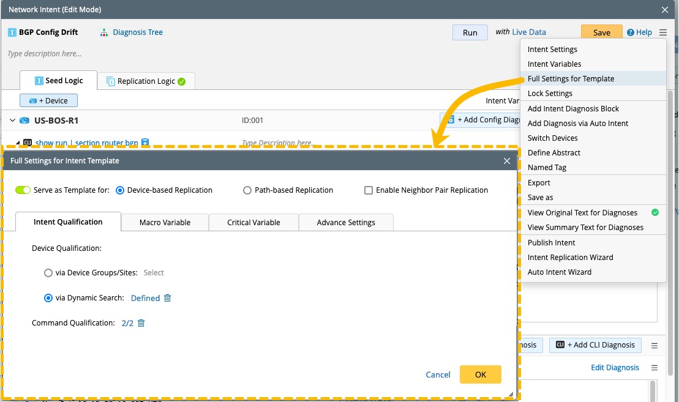Screen dimensions: 679x402
Task: Select Path-based Replication radio button
Action: pos(247,190)
